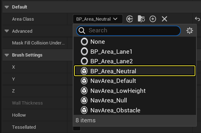Click the BP_Area_Neutral cube icon
Viewport: 201px width, 133px height.
click(84, 71)
